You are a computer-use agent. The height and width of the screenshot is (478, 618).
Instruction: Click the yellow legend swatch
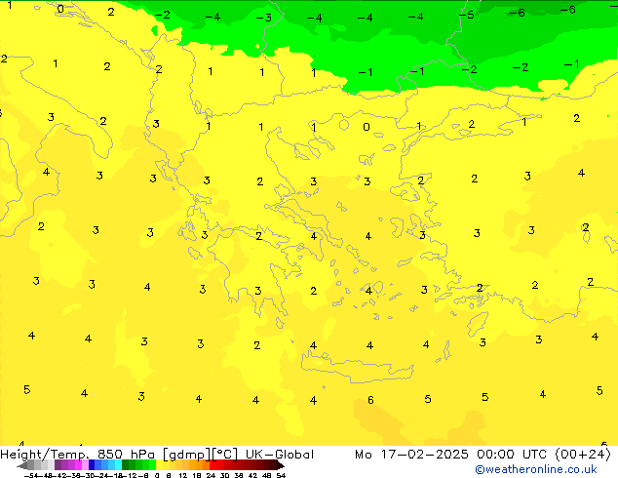point(159,465)
